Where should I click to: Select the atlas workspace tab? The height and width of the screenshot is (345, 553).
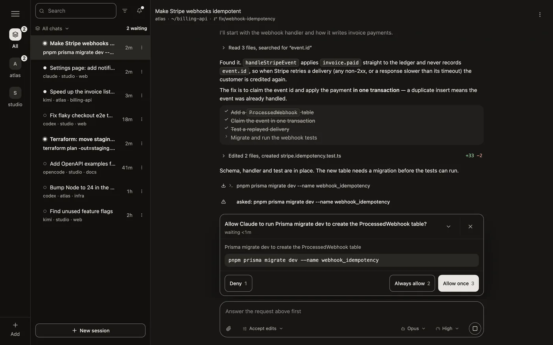pyautogui.click(x=15, y=68)
